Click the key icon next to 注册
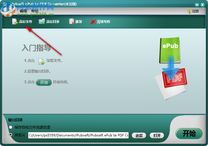 click(x=189, y=11)
